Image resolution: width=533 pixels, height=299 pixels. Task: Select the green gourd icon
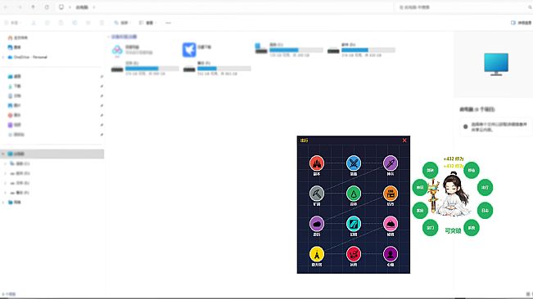coord(354,194)
